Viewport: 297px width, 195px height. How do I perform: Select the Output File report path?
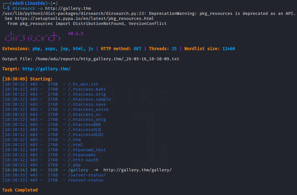[107, 59]
